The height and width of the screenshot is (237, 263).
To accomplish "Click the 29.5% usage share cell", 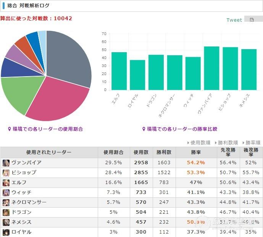I will [x=114, y=163].
